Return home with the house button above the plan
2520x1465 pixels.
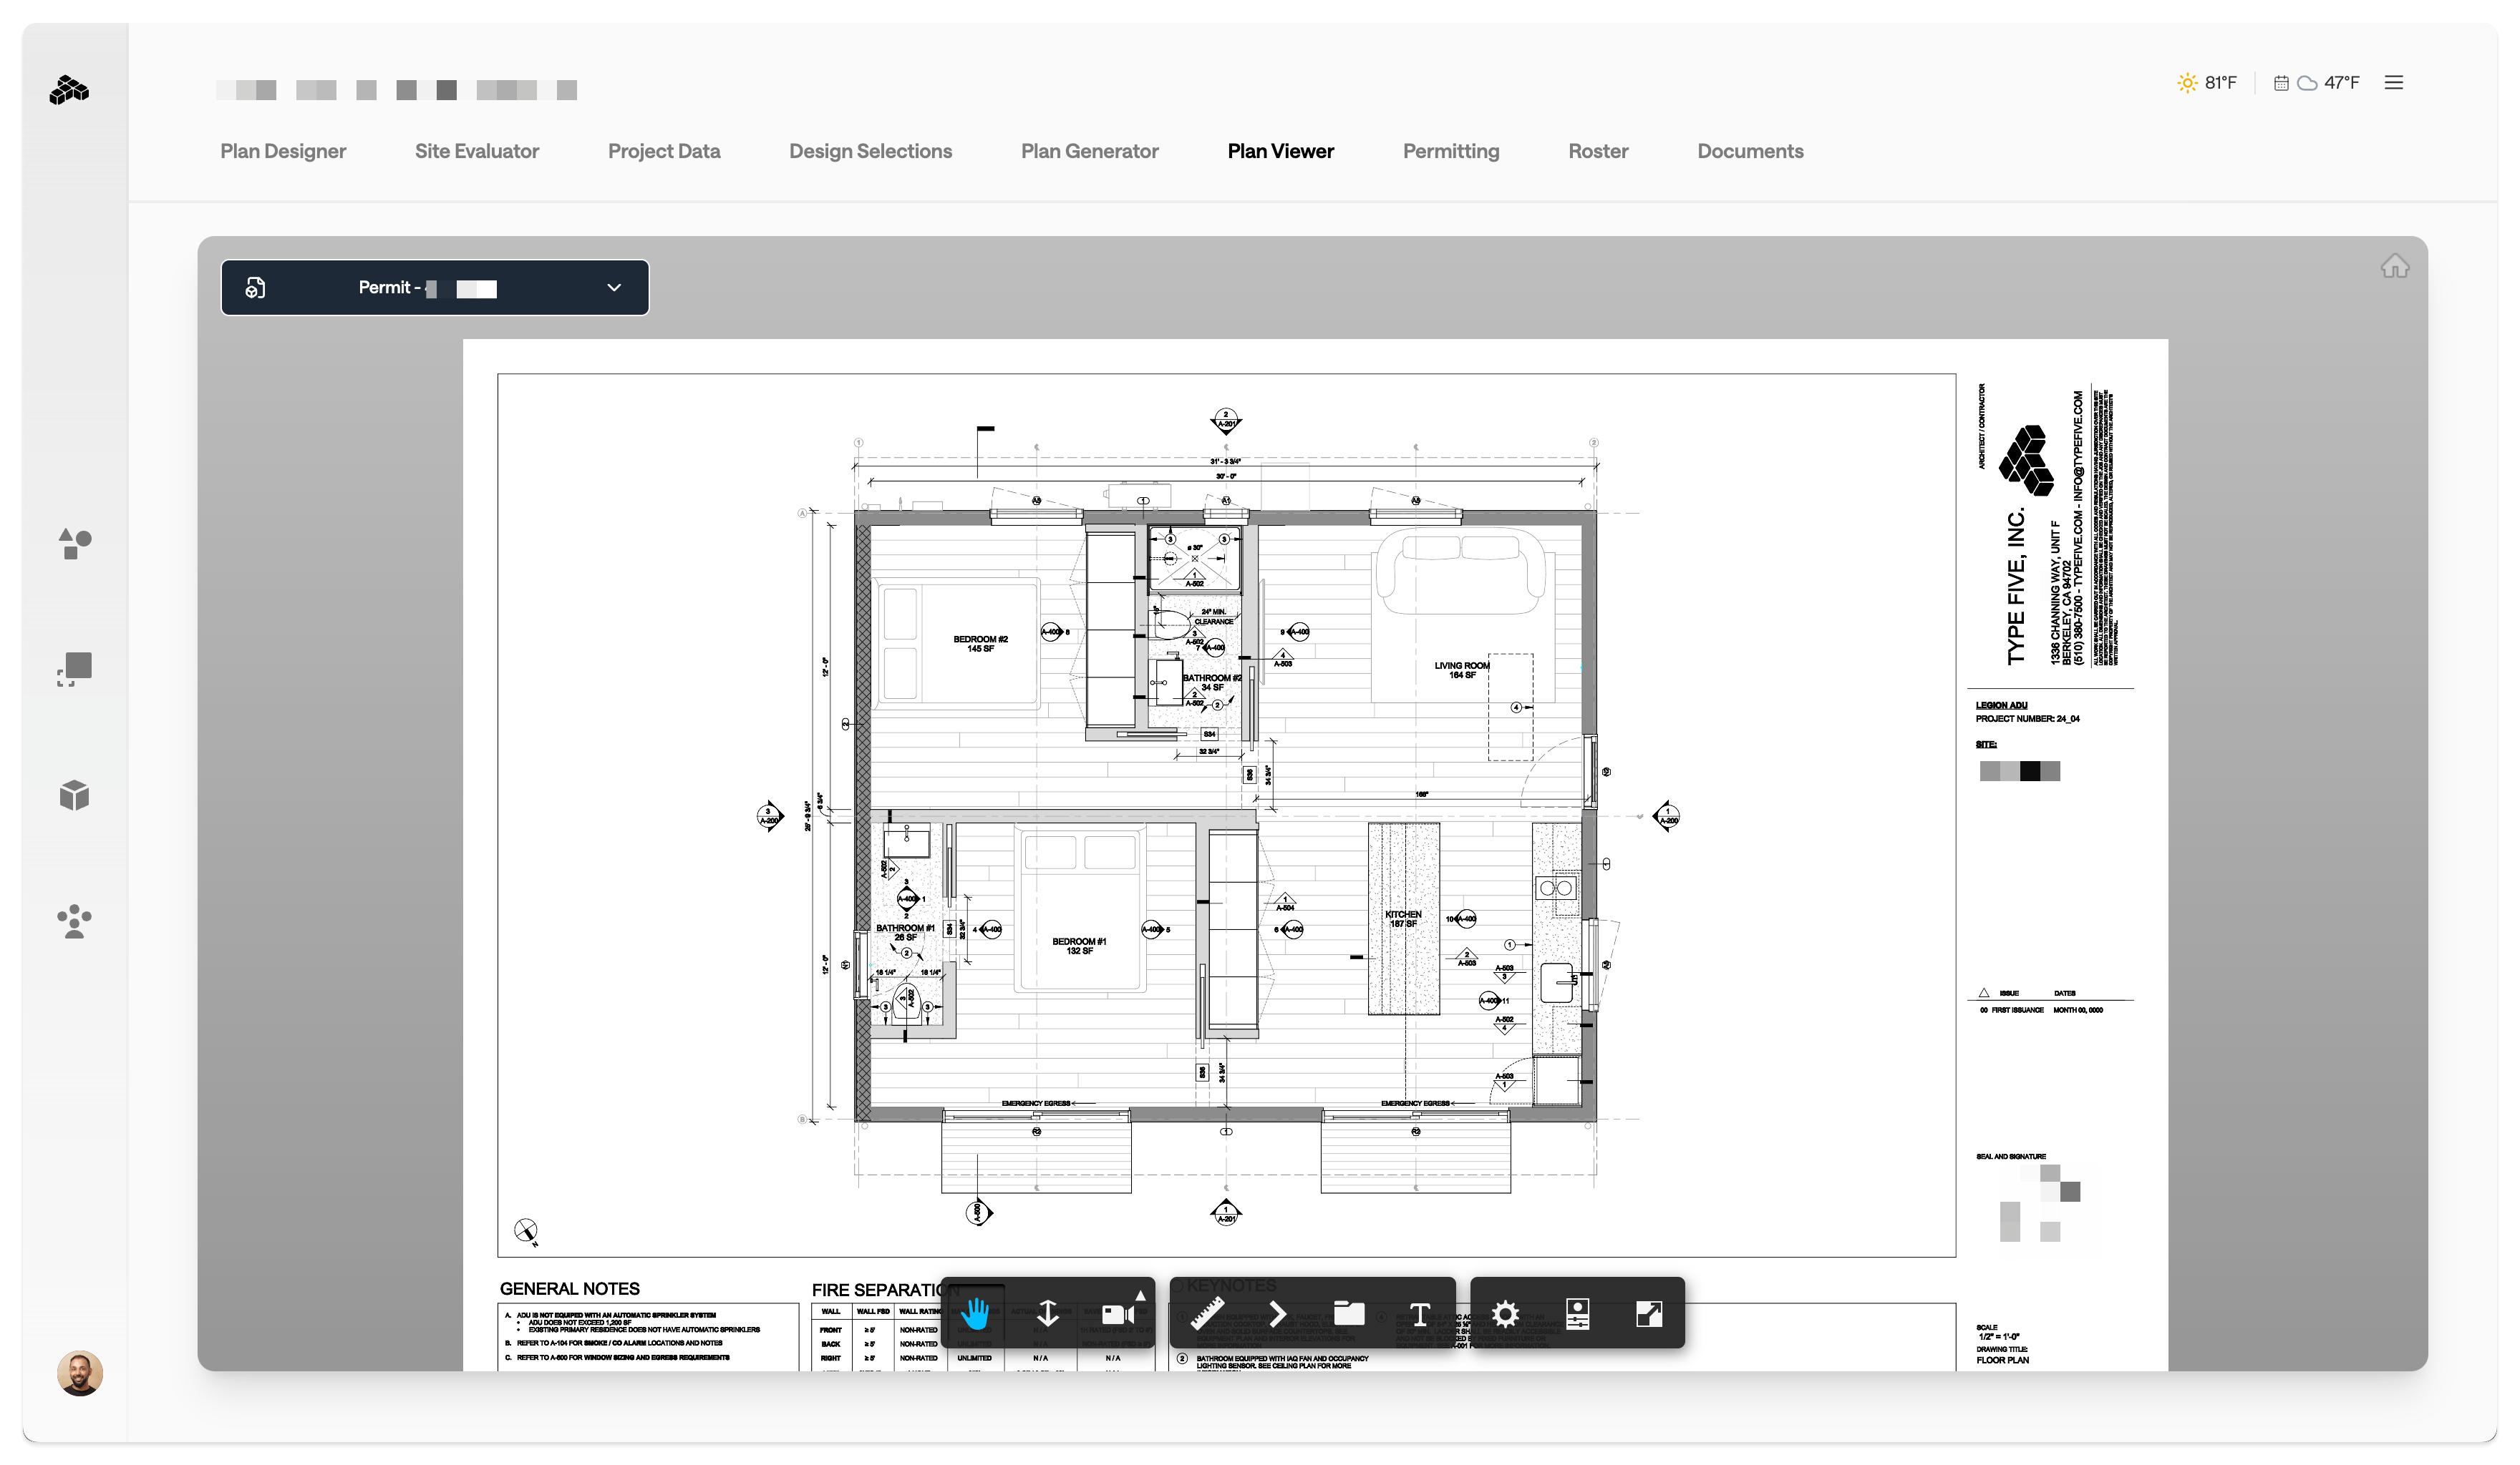[x=2396, y=265]
